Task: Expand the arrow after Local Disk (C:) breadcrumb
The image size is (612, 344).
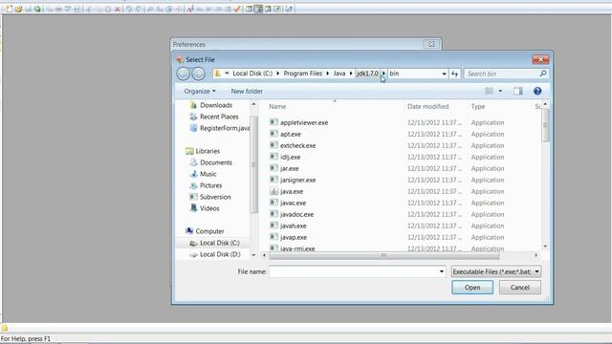Action: (278, 74)
